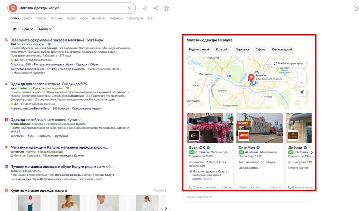359x211 pixels.
Task: Show the Богатырь phone number via Показать
Action: pos(78,69)
